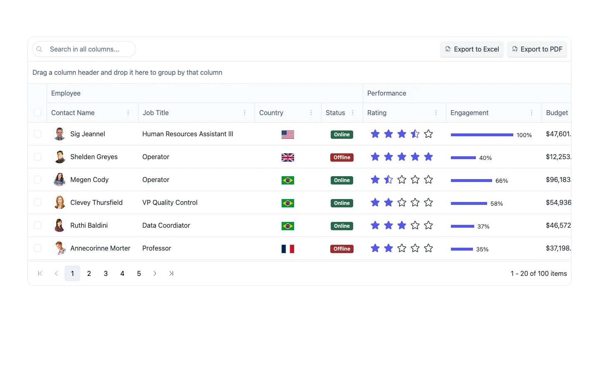Click the US flag in Sig Jeannel's row

click(288, 134)
